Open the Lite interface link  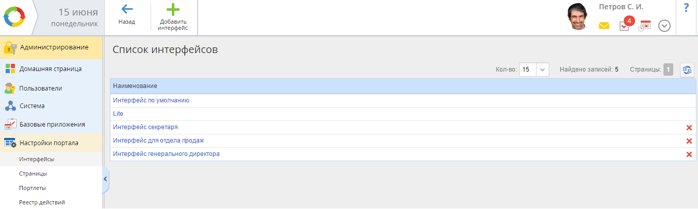118,114
